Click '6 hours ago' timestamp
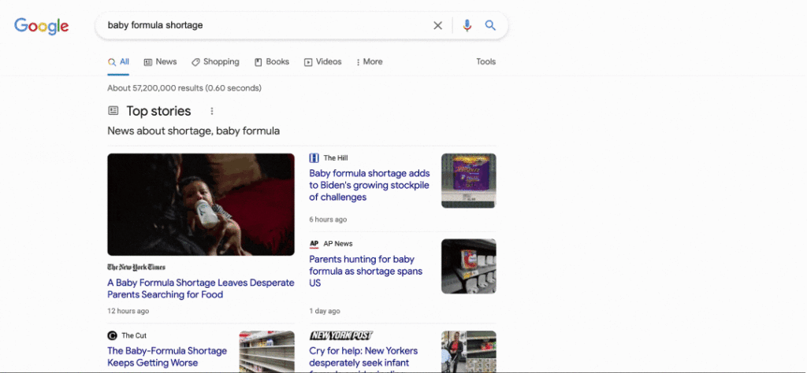807x373 pixels. 328,220
